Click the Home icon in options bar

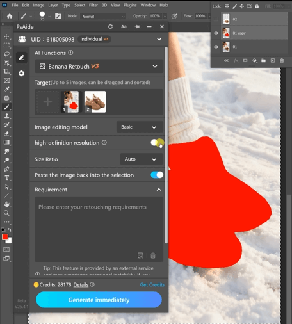(10, 16)
